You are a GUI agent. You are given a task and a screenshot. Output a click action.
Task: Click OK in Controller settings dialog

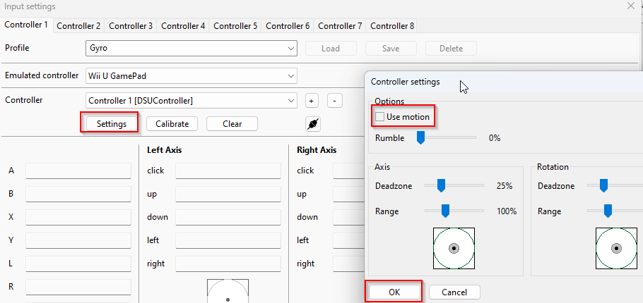pos(394,292)
